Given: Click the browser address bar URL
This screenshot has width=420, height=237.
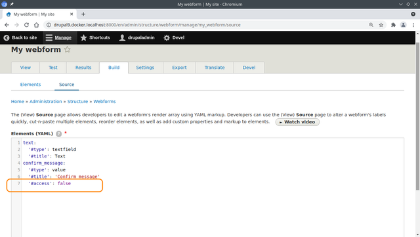Looking at the screenshot, I should pos(147,25).
